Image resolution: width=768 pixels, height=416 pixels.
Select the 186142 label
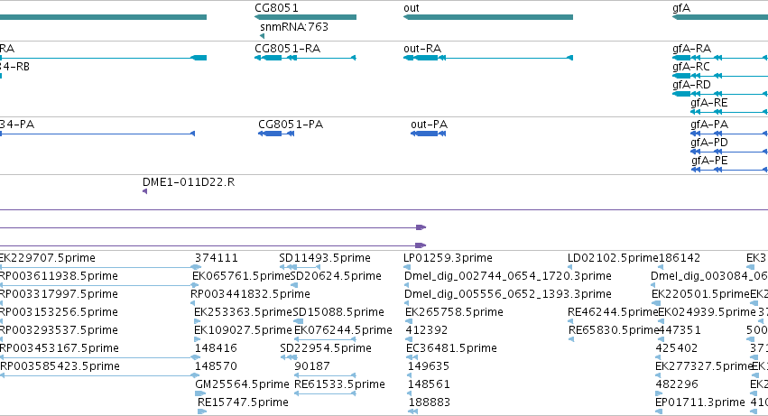tap(680, 258)
